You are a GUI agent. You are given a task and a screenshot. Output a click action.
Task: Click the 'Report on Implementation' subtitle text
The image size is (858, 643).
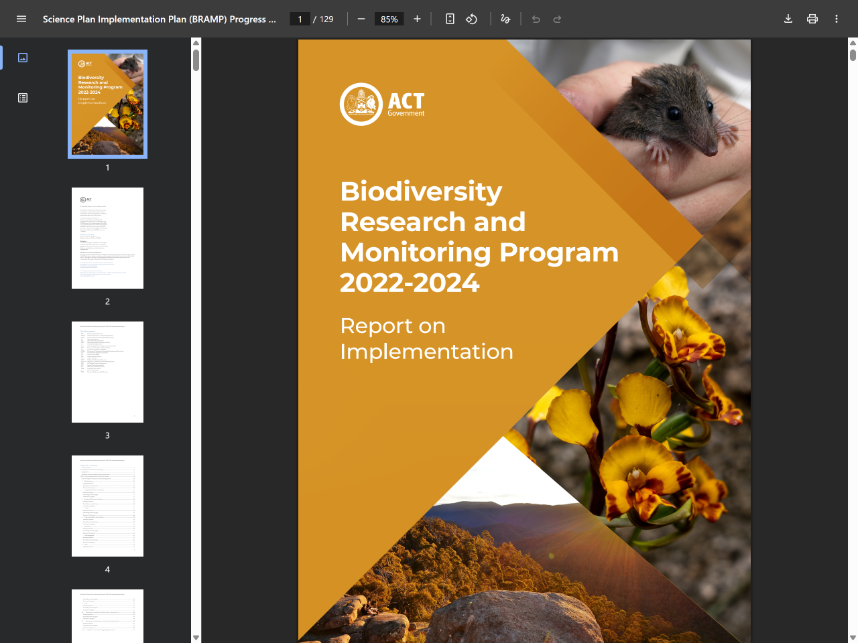pyautogui.click(x=426, y=338)
